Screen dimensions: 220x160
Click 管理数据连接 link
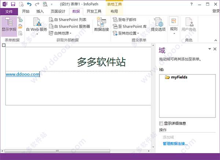click(x=175, y=143)
